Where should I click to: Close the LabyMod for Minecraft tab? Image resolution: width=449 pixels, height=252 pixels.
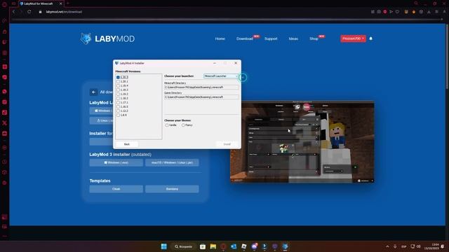point(61,3)
